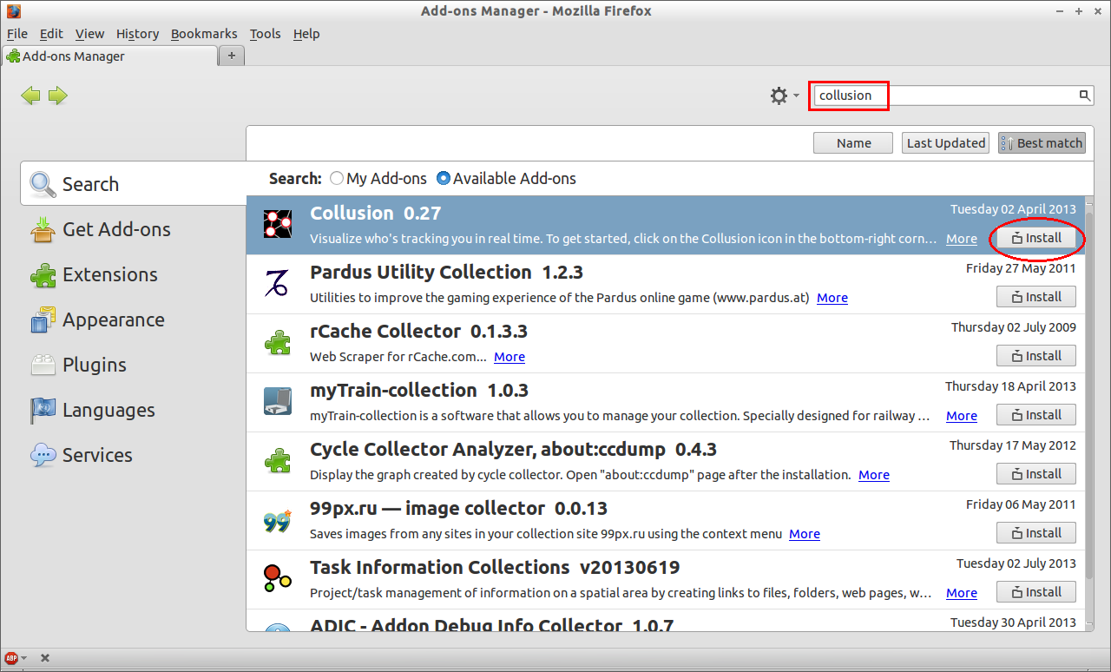Open the File menu

17,34
